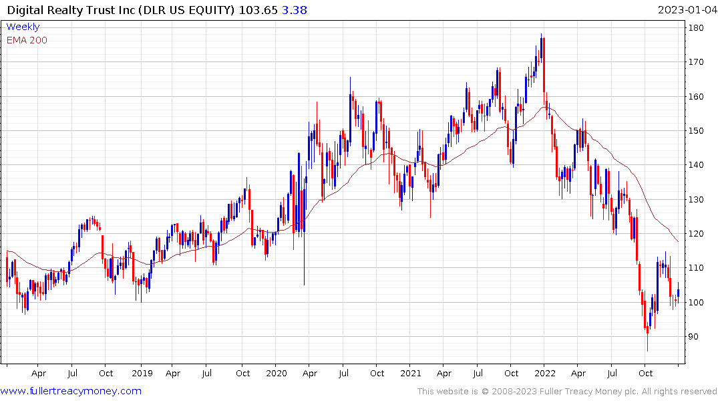Click the 180 price axis label
Screen dimensions: 718x401
696,27
